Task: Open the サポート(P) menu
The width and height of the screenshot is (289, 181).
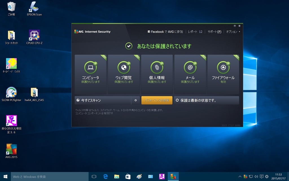Action: (214, 32)
